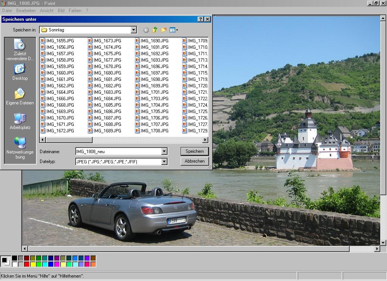This screenshot has height=281, width=387.
Task: Expand the Dateityp JPEG dropdown
Action: (164, 161)
